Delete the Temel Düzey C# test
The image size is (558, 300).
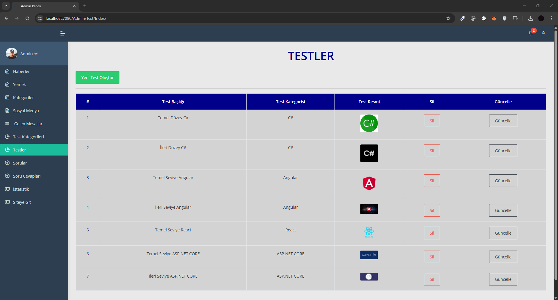tap(432, 121)
